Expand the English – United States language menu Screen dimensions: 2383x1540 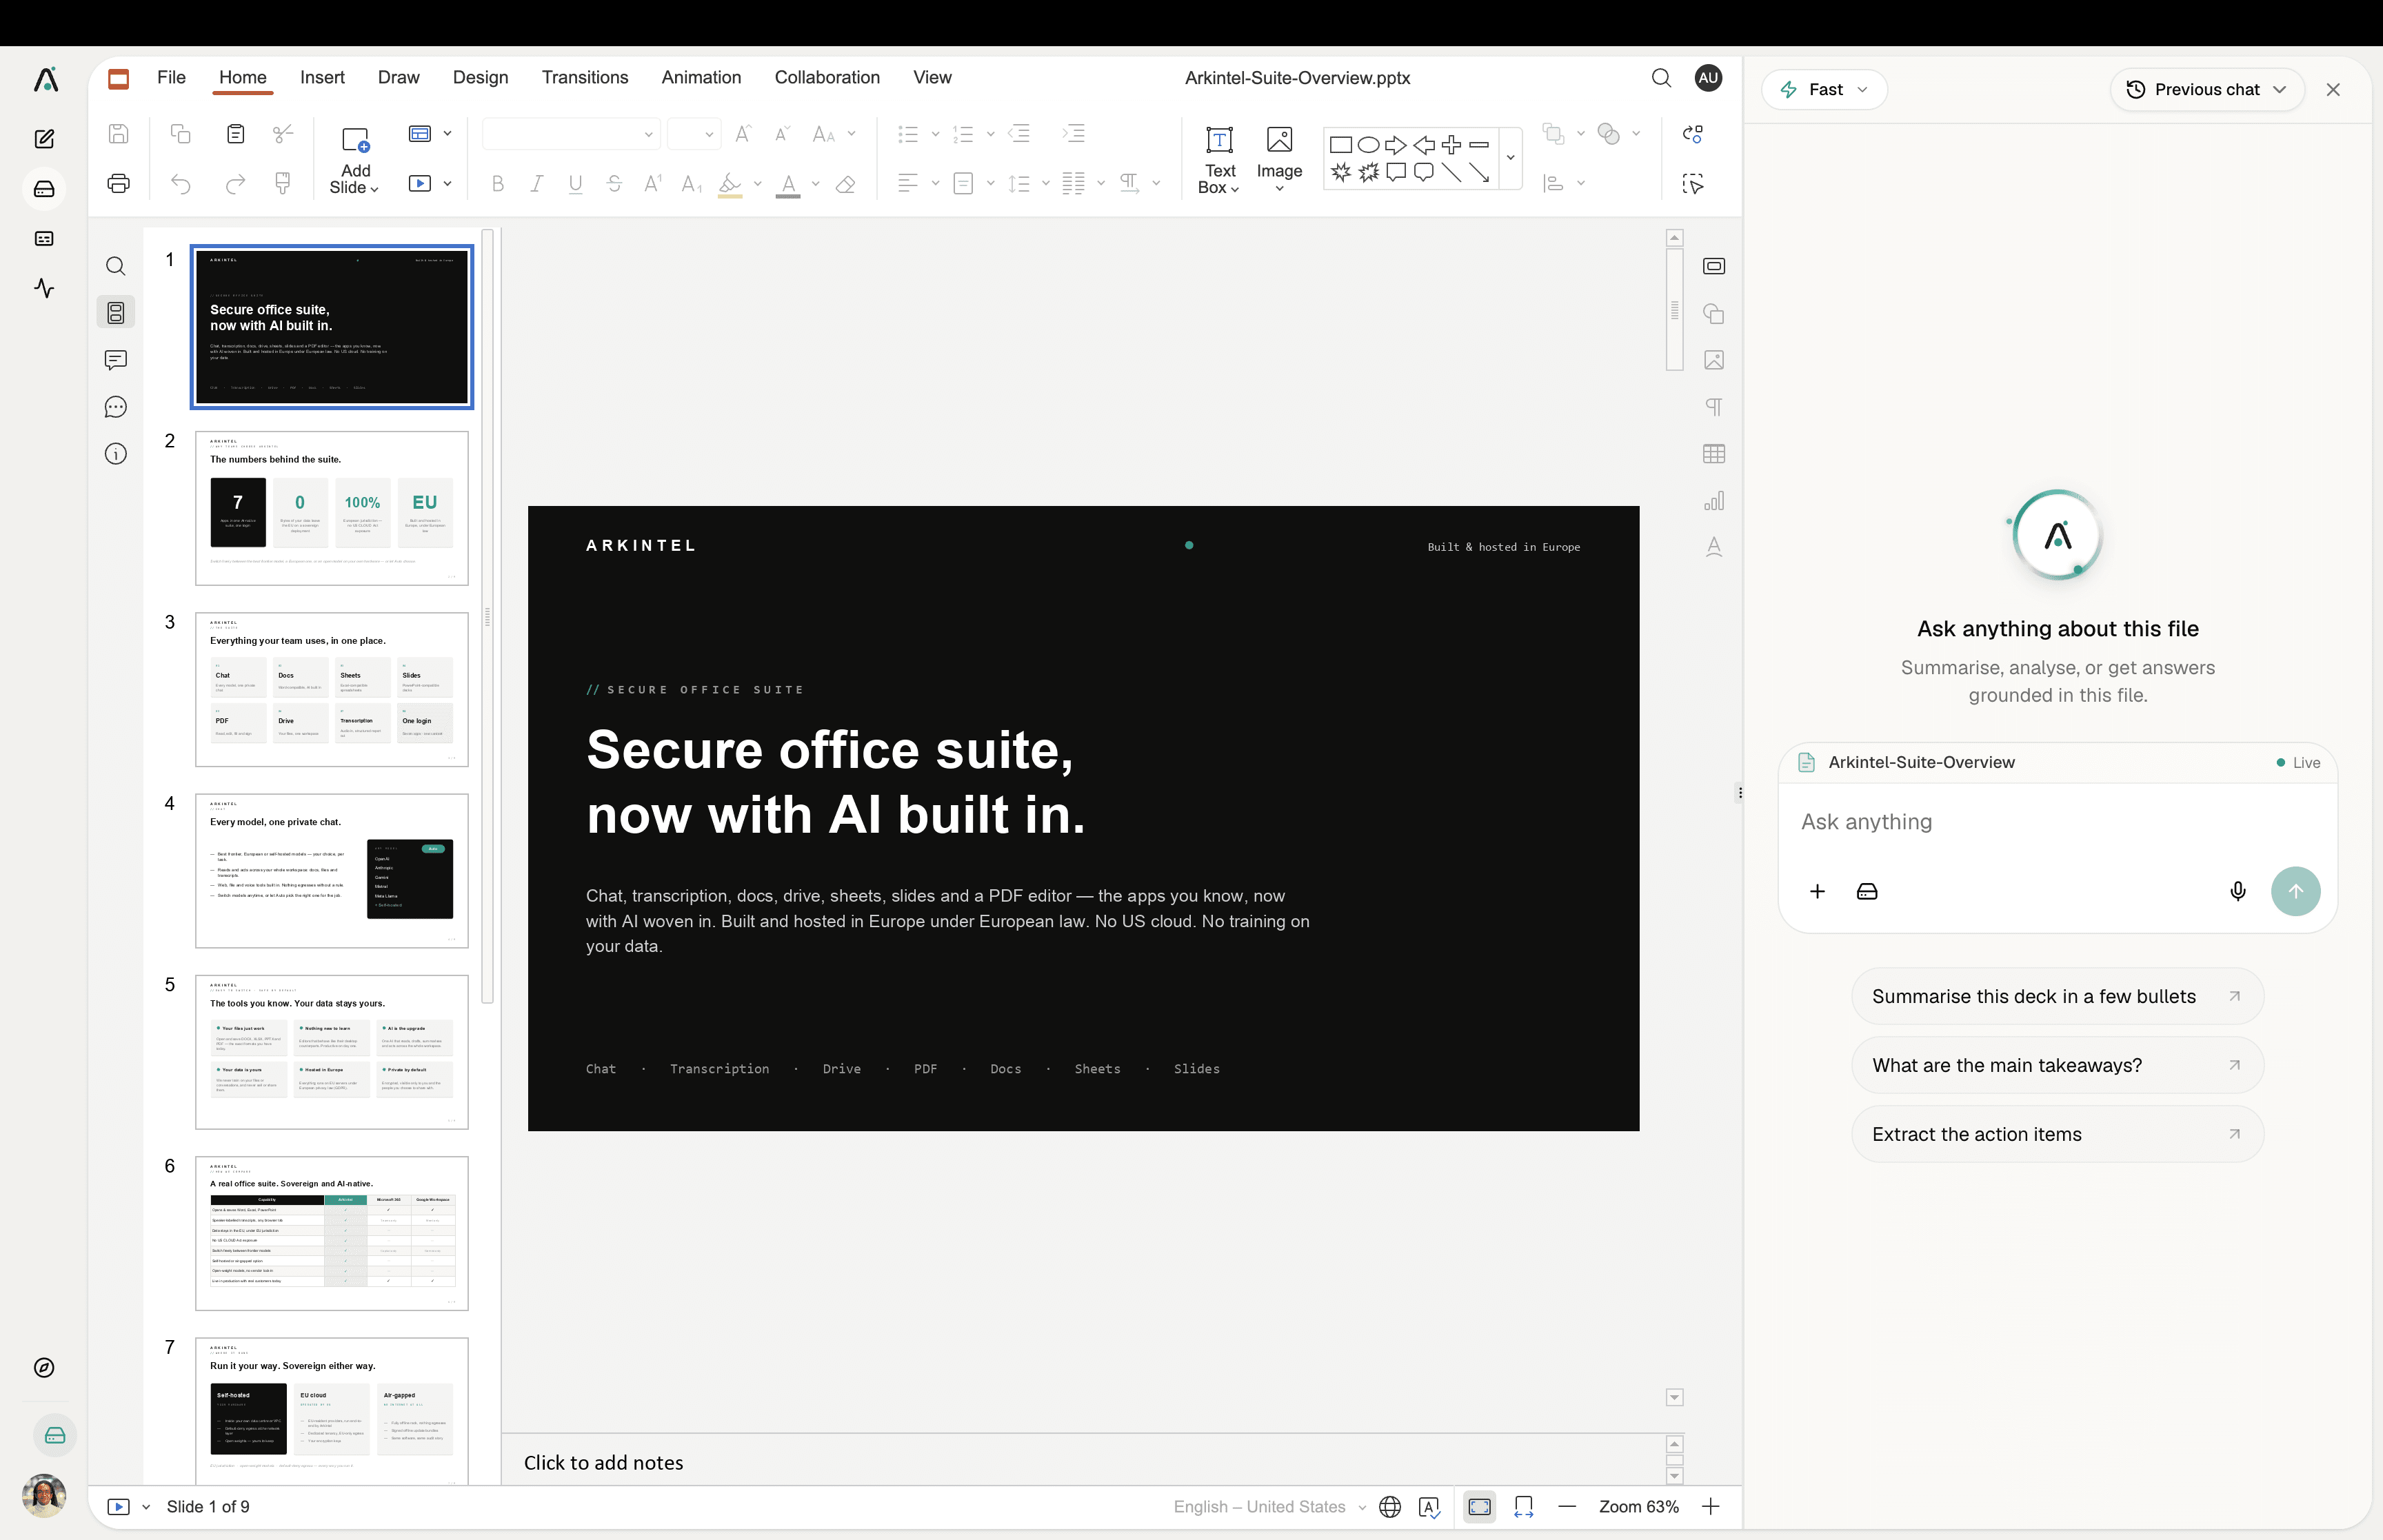[1270, 1507]
